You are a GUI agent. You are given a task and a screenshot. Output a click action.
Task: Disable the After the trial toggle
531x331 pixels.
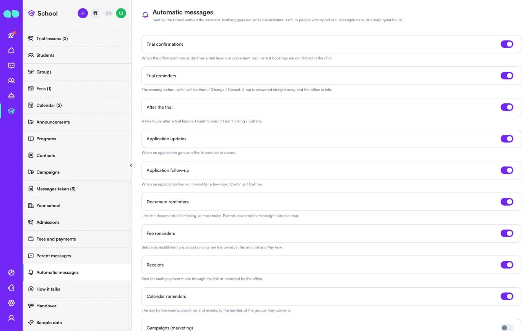507,108
